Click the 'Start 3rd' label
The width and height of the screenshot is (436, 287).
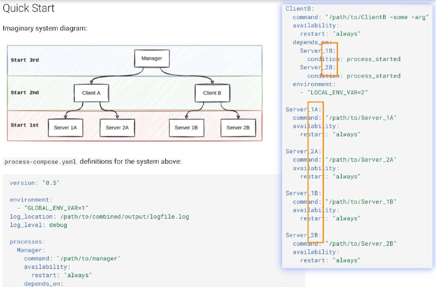pos(25,60)
